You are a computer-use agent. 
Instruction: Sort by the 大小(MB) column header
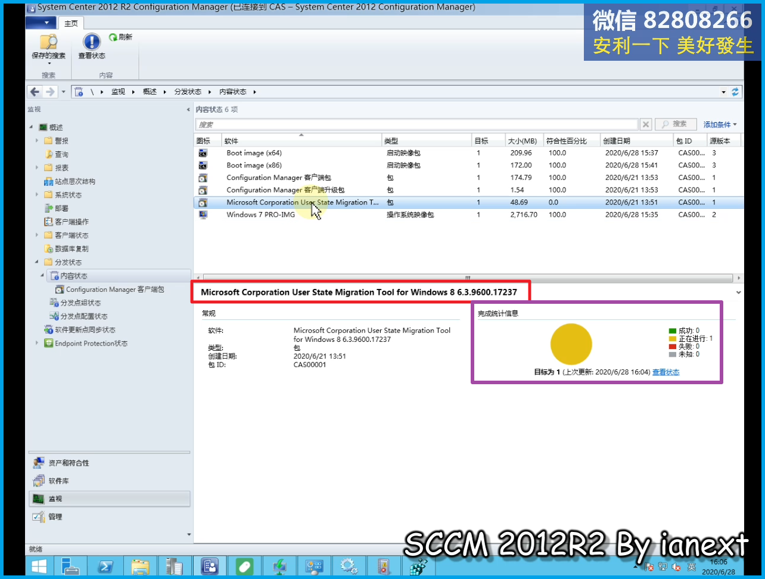[x=524, y=141]
